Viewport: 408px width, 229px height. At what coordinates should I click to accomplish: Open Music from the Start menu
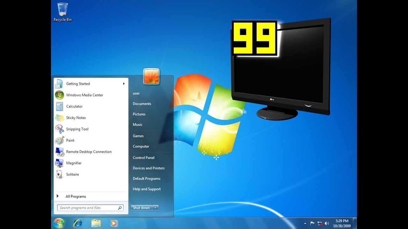[x=137, y=125]
